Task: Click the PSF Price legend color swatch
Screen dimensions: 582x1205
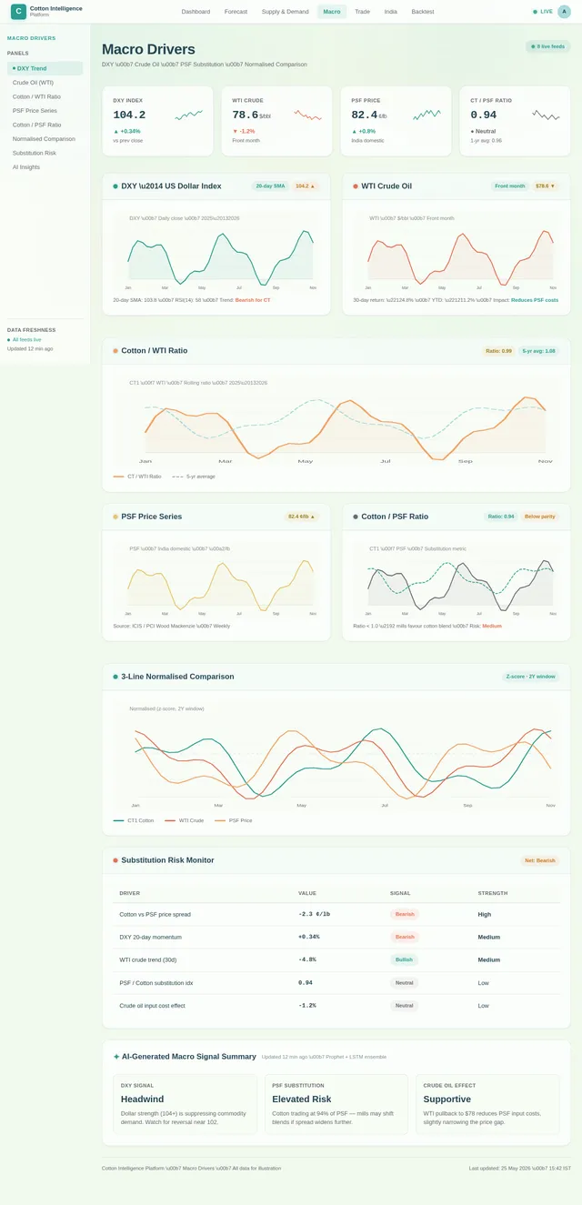Action: (x=220, y=820)
